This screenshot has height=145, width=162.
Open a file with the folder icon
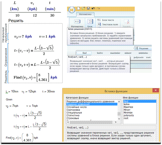coord(83,8)
